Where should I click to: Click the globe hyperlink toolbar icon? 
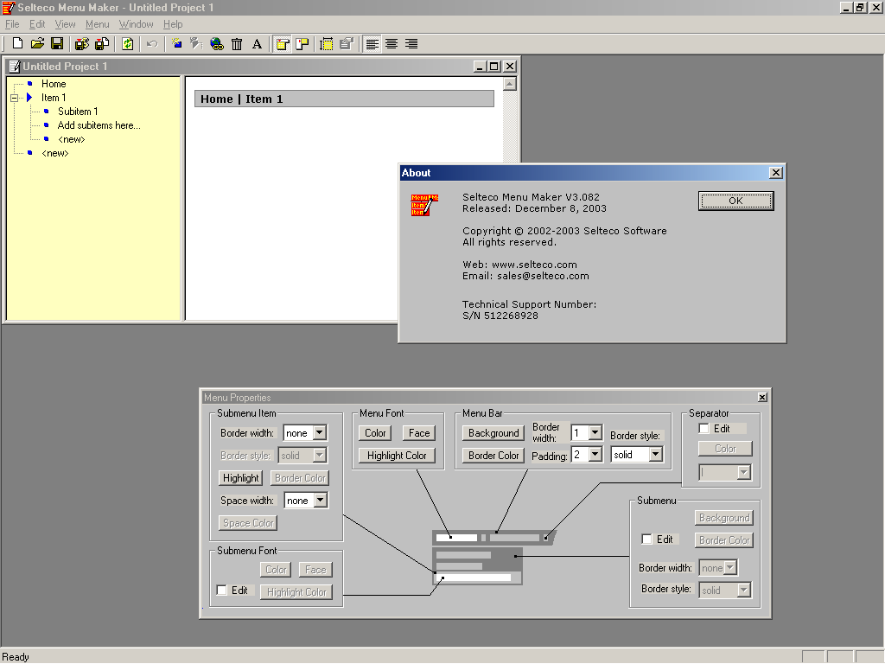coord(217,44)
